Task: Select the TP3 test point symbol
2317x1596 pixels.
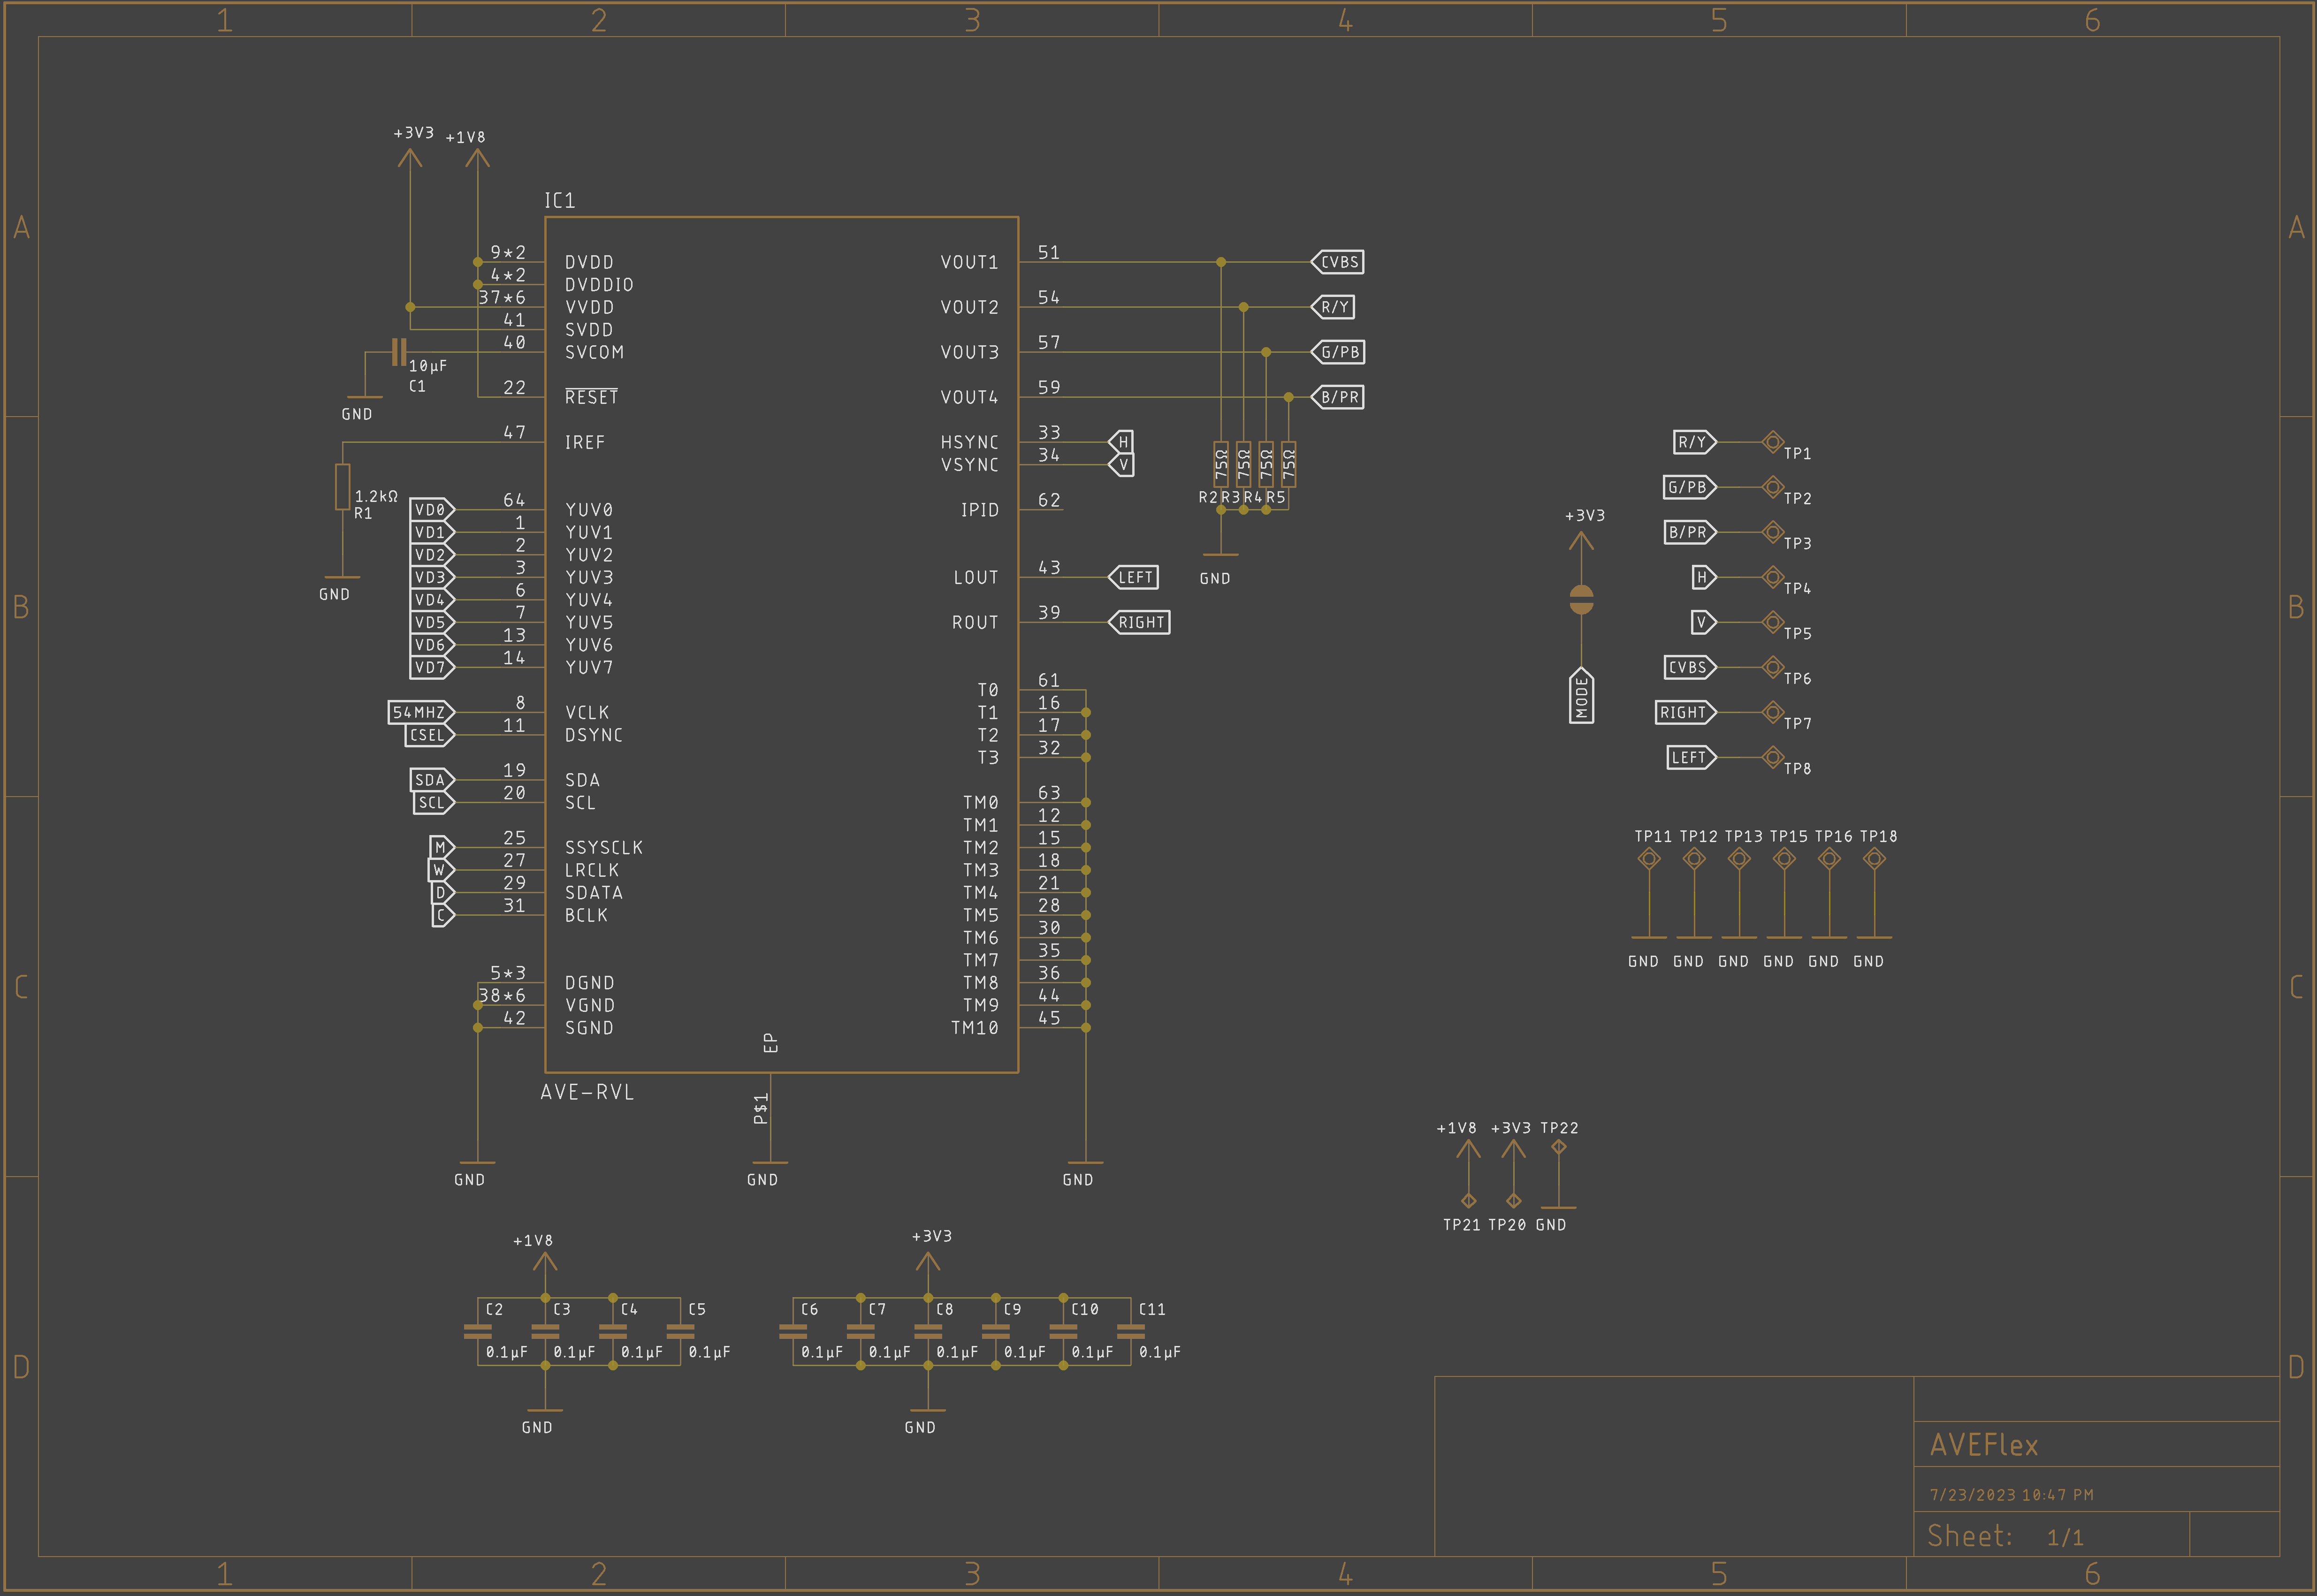Action: [1773, 532]
